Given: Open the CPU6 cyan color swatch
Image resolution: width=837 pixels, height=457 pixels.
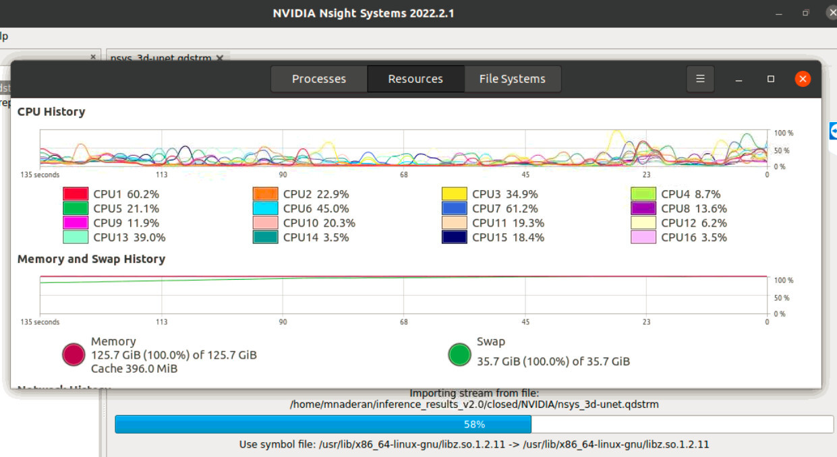Looking at the screenshot, I should pos(265,208).
